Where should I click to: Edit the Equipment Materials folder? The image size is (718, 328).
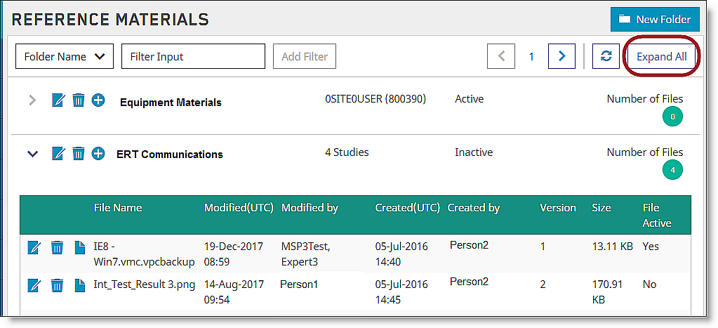pos(59,100)
